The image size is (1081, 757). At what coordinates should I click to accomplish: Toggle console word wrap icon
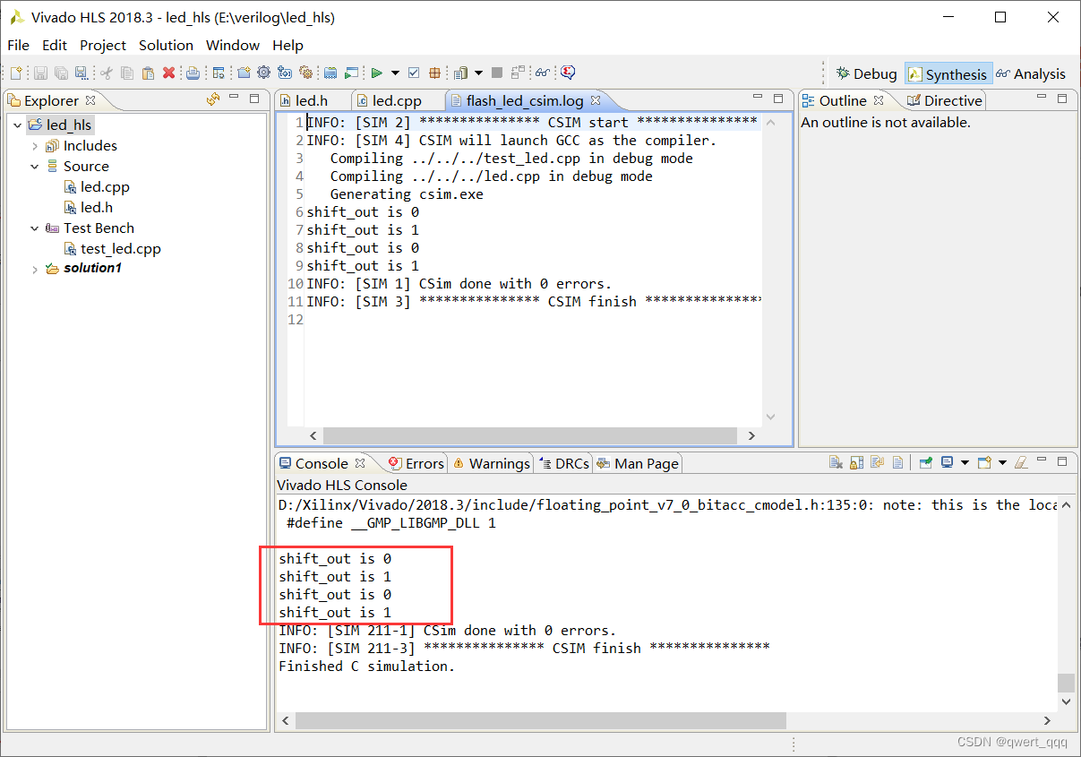pyautogui.click(x=877, y=462)
